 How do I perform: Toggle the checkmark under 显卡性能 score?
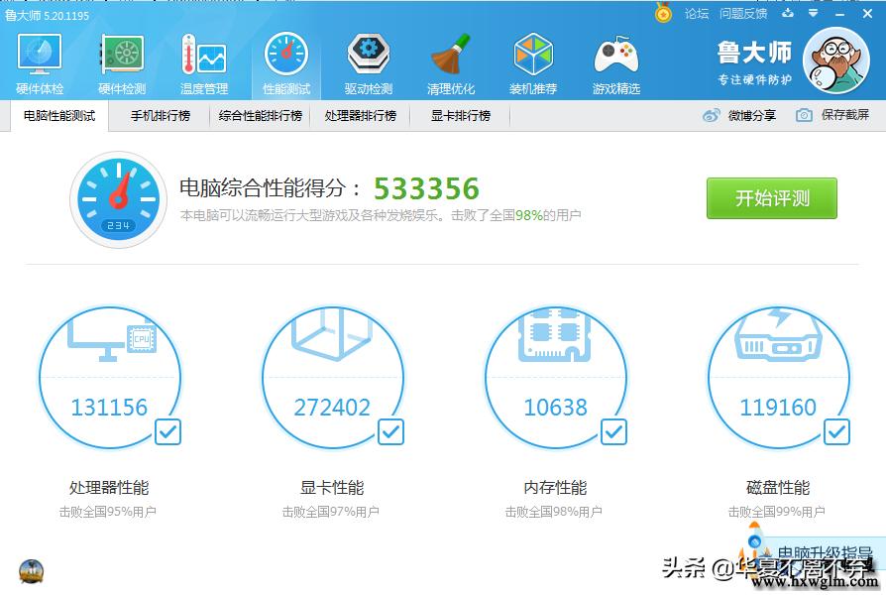click(390, 431)
